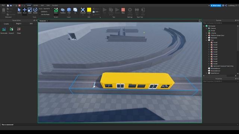Click the share icon in title bar
Screen dimensions: 239x134
tap(226, 6)
